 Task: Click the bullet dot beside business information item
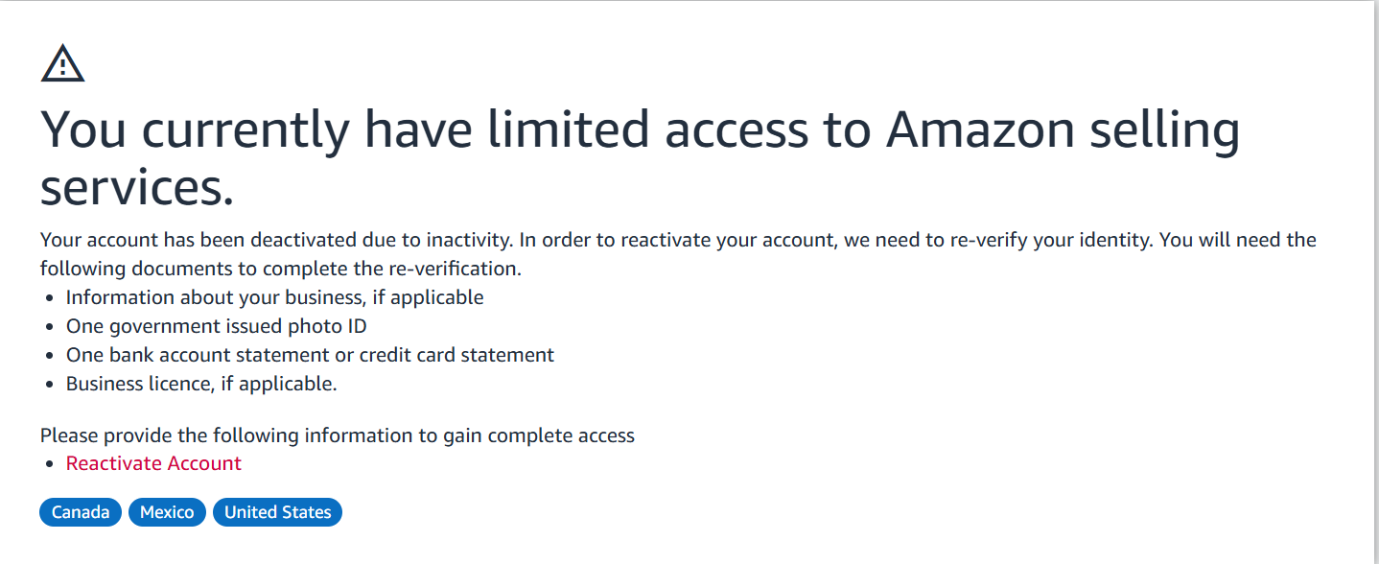click(50, 298)
